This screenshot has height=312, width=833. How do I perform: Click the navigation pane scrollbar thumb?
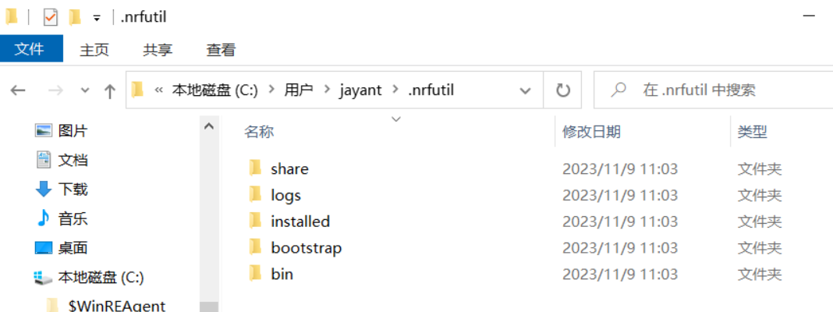(209, 307)
